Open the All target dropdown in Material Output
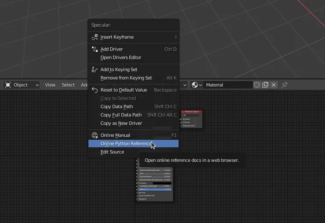This screenshot has height=223, width=325. coord(192,115)
